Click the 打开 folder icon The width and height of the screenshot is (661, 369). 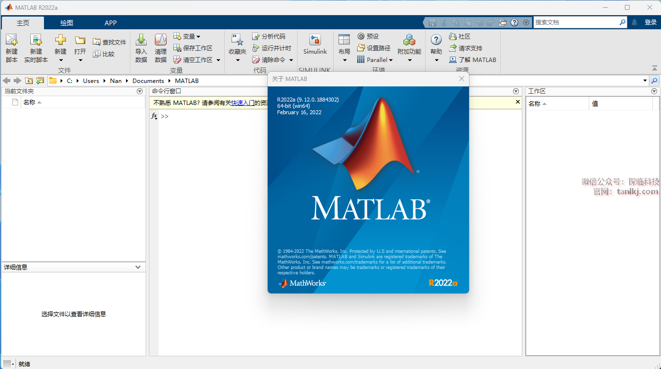click(80, 40)
